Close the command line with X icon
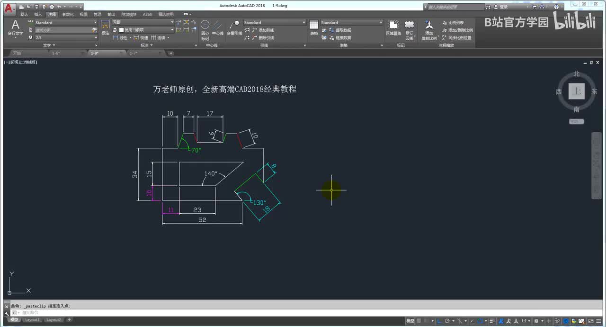The height and width of the screenshot is (327, 606). pos(6,307)
